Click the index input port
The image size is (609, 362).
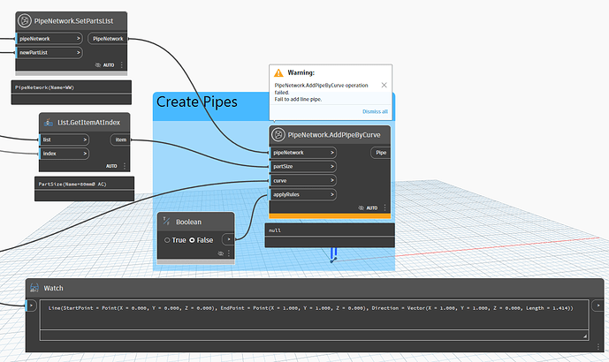[x=65, y=154]
